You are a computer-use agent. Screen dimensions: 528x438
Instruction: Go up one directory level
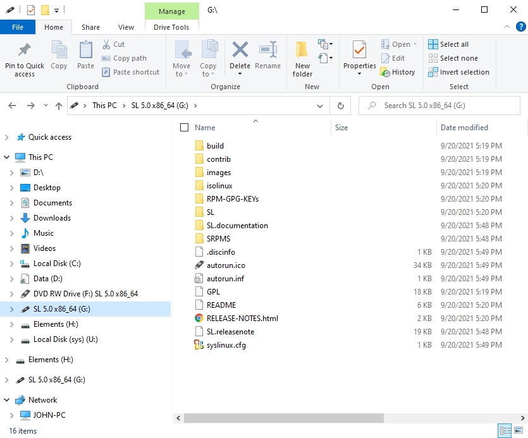point(59,106)
